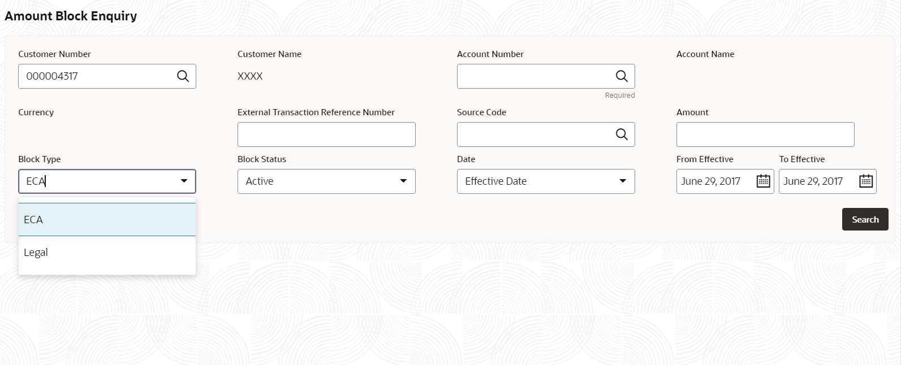
Task: Focus the External Transaction Reference Number field
Action: [x=326, y=134]
